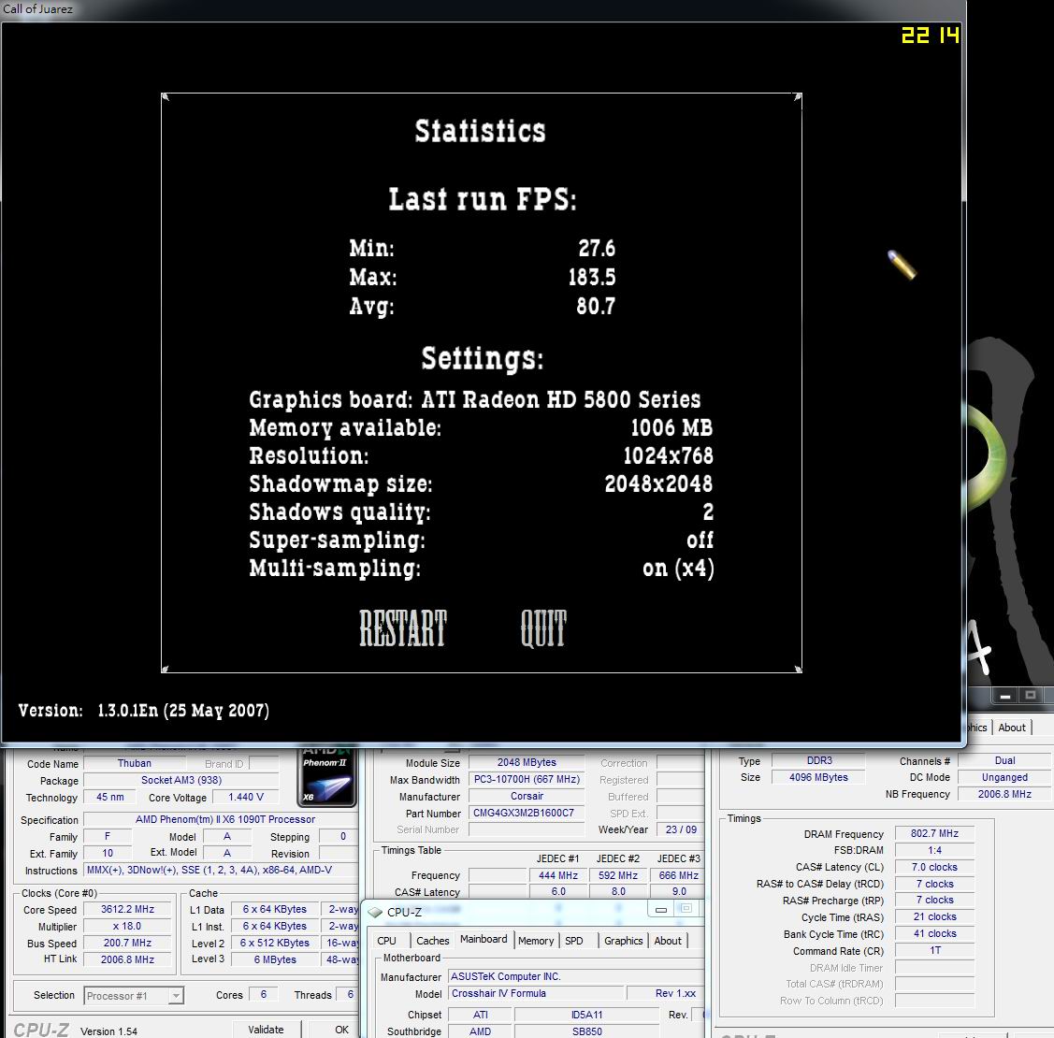Click the Southbridge model SB850

pos(586,1031)
